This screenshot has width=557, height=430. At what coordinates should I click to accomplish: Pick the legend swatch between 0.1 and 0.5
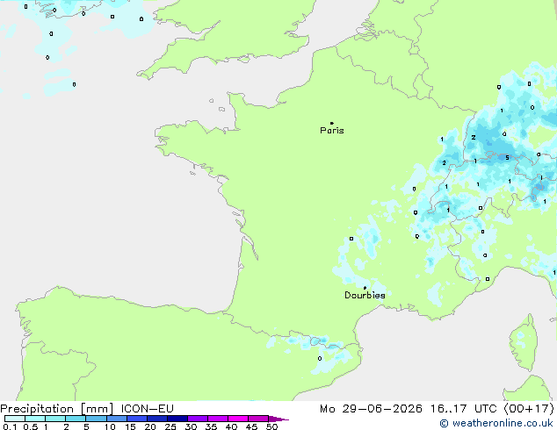pyautogui.click(x=15, y=419)
